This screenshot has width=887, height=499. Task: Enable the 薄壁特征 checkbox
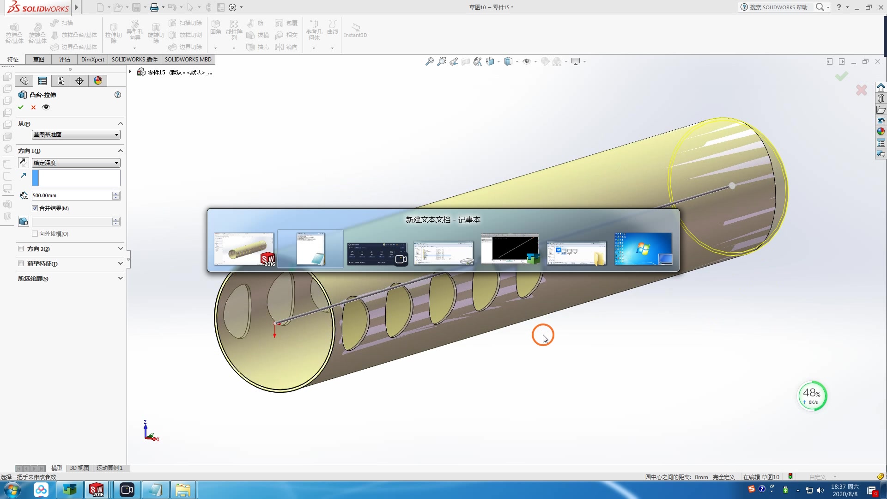click(x=21, y=263)
